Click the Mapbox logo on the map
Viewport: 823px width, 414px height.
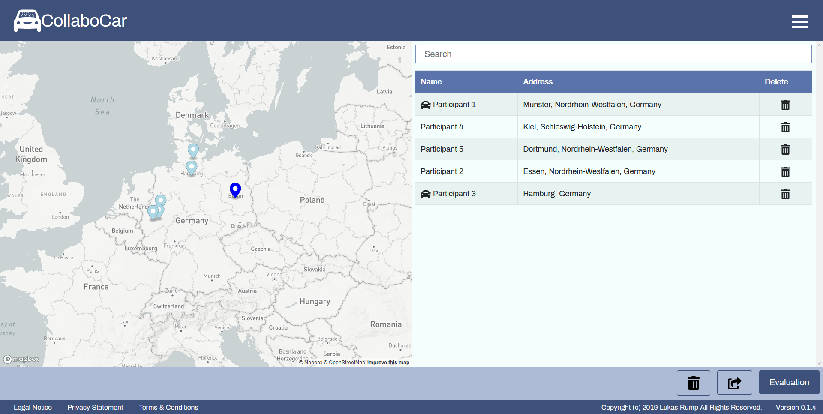[x=21, y=359]
